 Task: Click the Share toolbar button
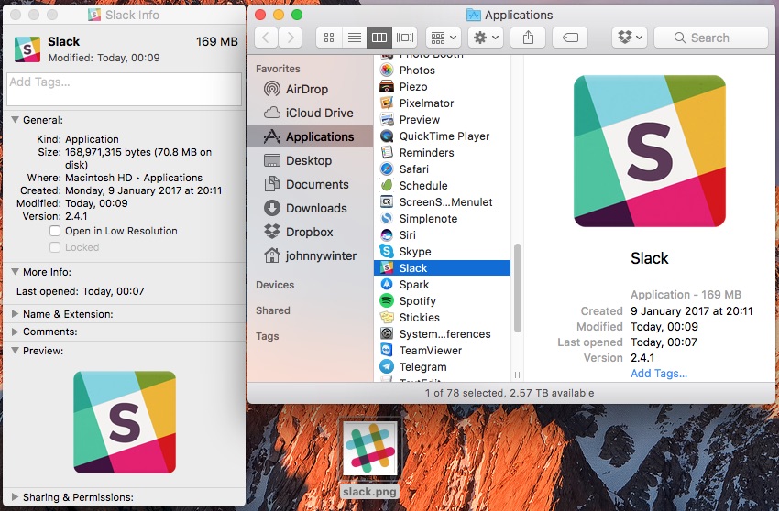click(528, 38)
